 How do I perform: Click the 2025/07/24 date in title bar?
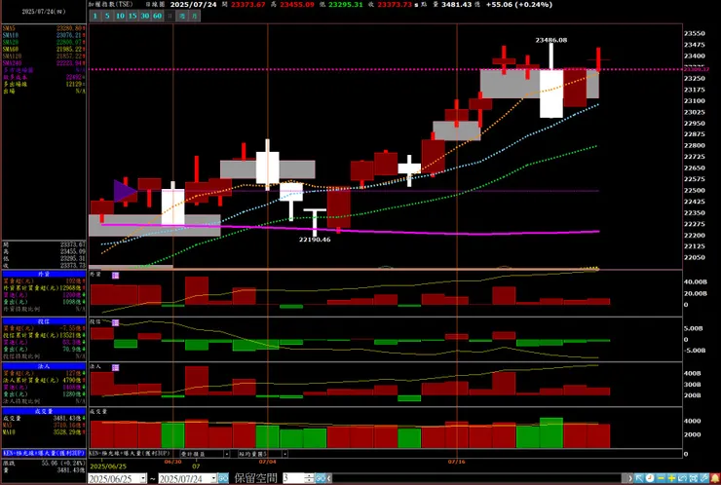coord(194,5)
